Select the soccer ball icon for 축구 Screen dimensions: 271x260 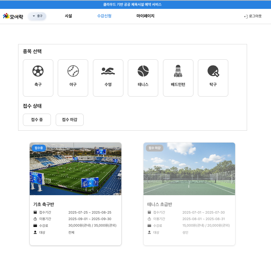click(x=38, y=71)
